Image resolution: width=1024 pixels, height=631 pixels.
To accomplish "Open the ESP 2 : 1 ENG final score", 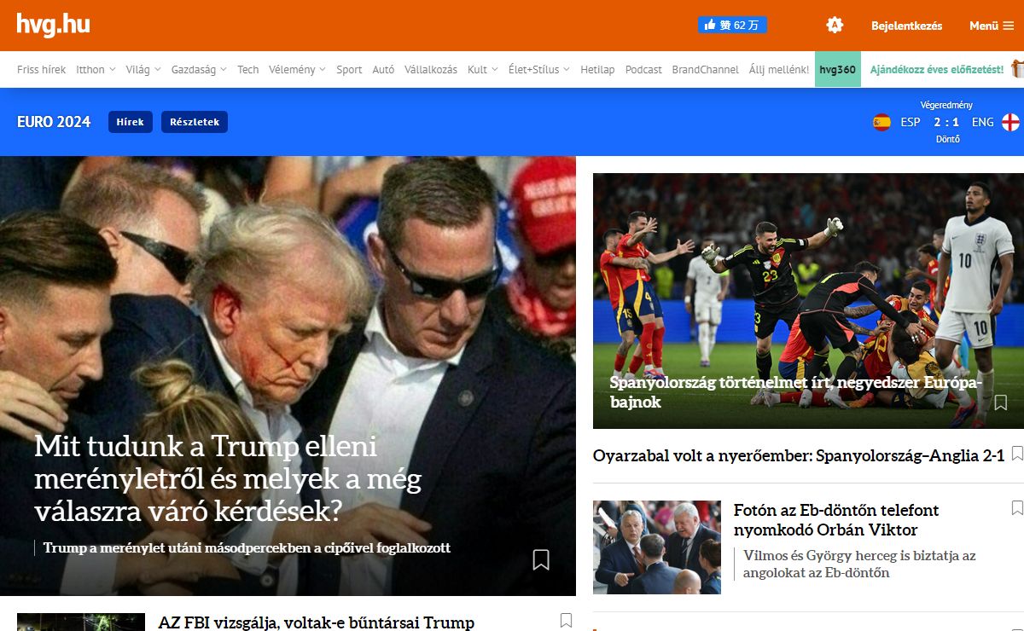I will coord(947,122).
